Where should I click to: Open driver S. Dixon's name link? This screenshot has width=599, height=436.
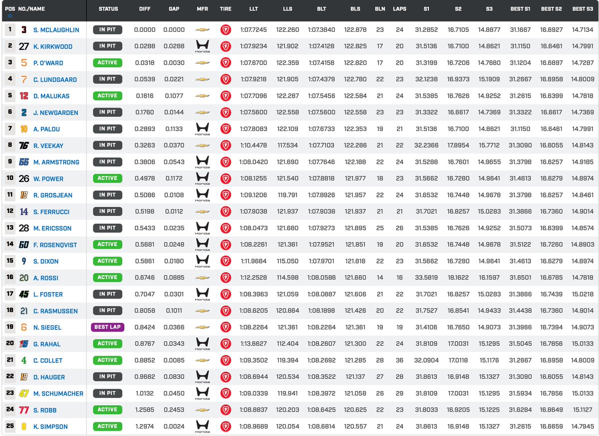(46, 262)
